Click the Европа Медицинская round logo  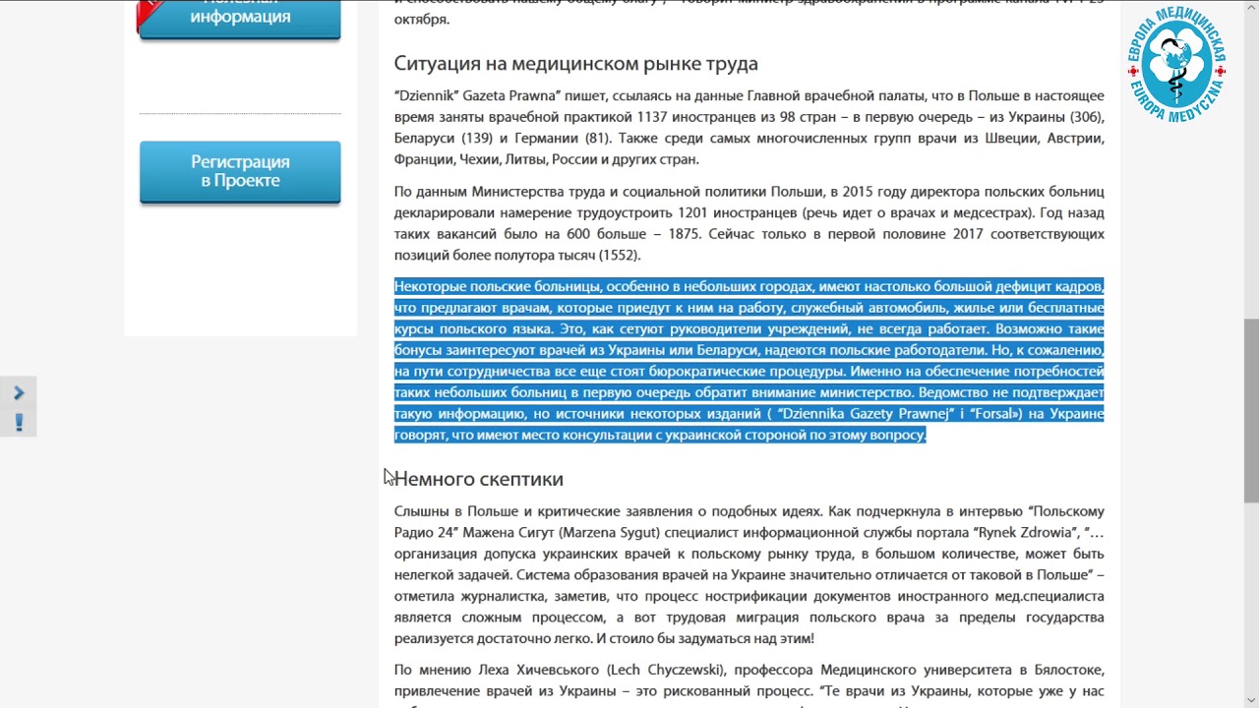pyautogui.click(x=1176, y=64)
